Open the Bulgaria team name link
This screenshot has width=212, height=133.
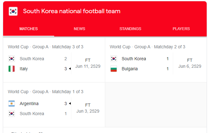pyautogui.click(x=130, y=69)
